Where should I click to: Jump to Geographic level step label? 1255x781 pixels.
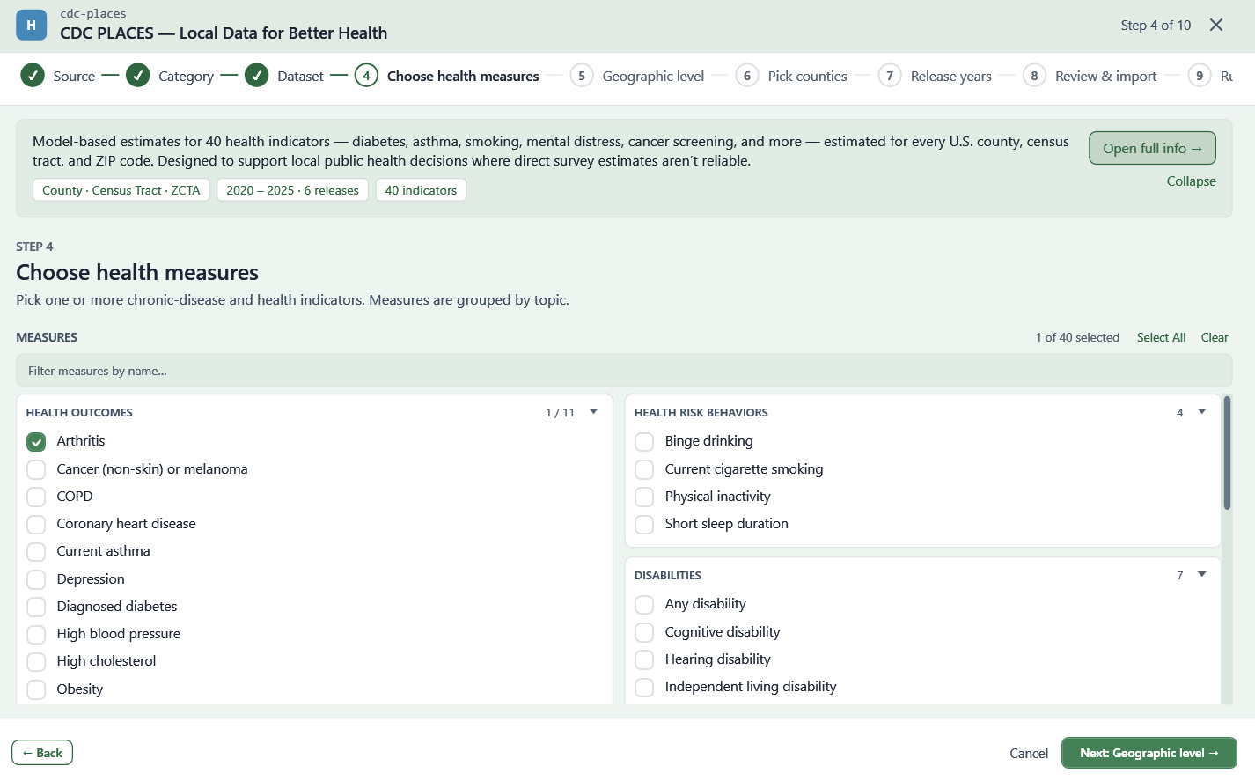pyautogui.click(x=653, y=77)
